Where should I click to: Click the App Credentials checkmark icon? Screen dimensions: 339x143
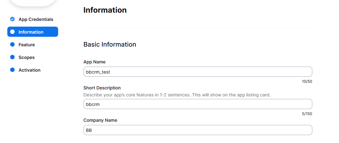tap(12, 19)
